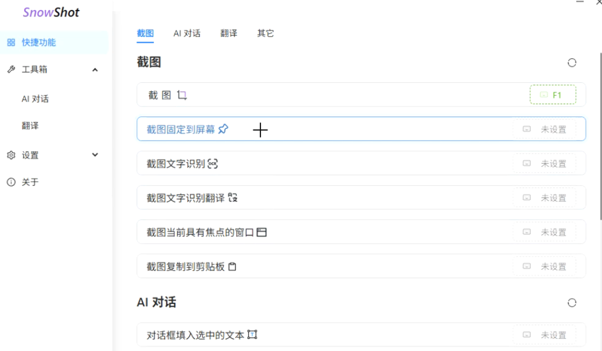Open the 快捷功能 sidebar section
Screen dimensions: 602x351
click(53, 42)
